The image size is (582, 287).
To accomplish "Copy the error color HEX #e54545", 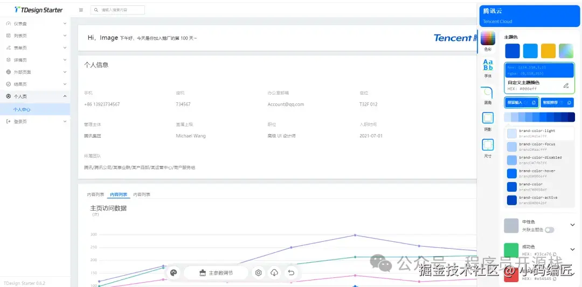I will (555, 278).
